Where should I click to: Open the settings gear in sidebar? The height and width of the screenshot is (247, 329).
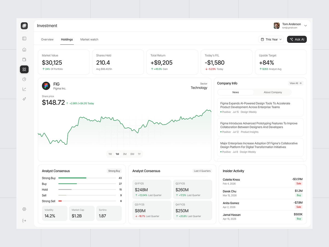(24, 209)
